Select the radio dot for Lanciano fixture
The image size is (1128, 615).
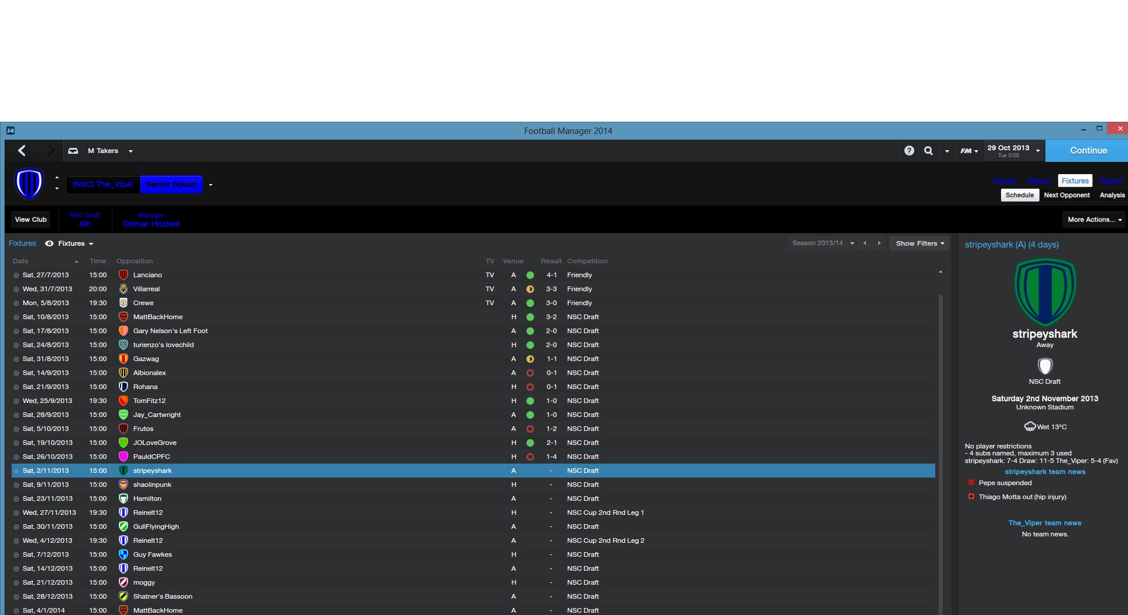click(16, 275)
